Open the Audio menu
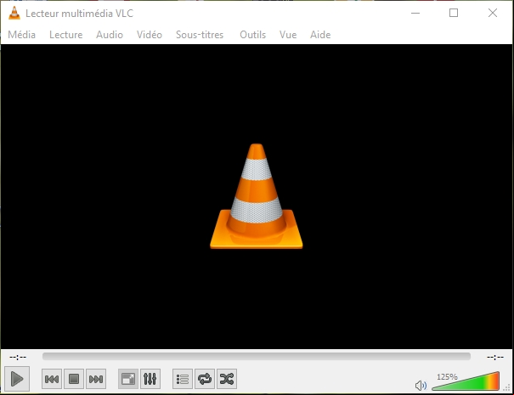 [x=110, y=35]
